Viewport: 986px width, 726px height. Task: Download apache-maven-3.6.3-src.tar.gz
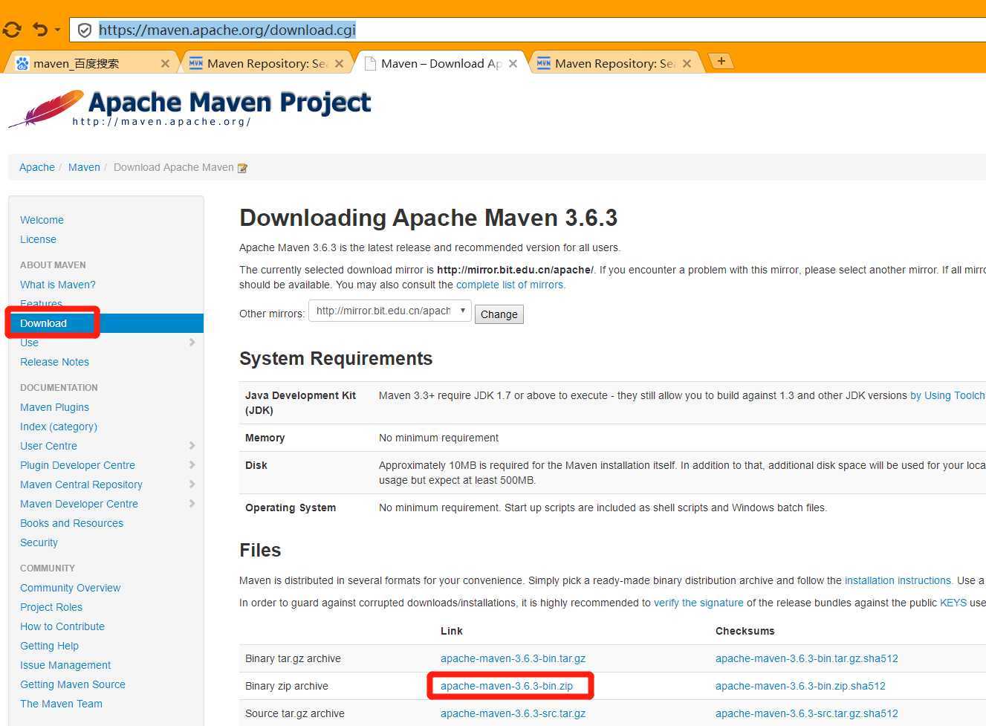513,713
